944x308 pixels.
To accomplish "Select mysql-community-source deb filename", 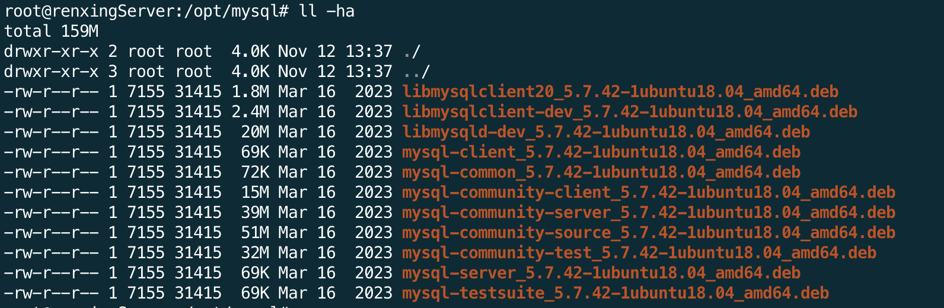I will pyautogui.click(x=649, y=233).
